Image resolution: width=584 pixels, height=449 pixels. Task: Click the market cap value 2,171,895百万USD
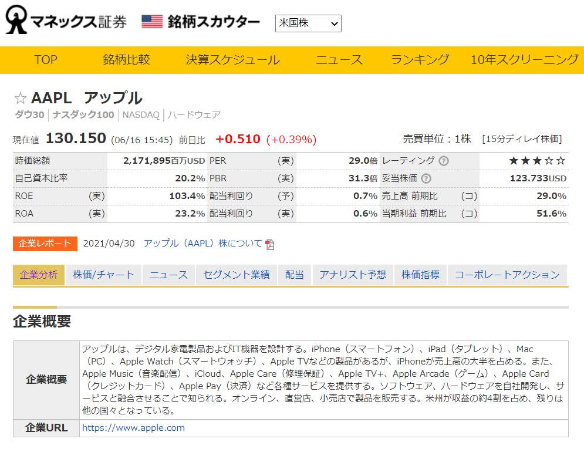point(164,161)
